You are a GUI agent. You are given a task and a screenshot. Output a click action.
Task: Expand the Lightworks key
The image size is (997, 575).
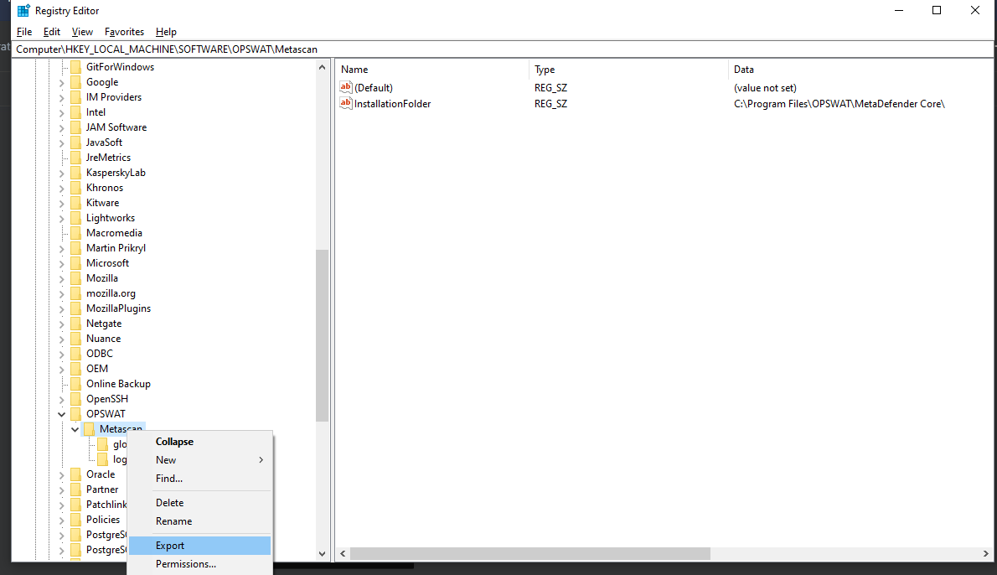[62, 219]
